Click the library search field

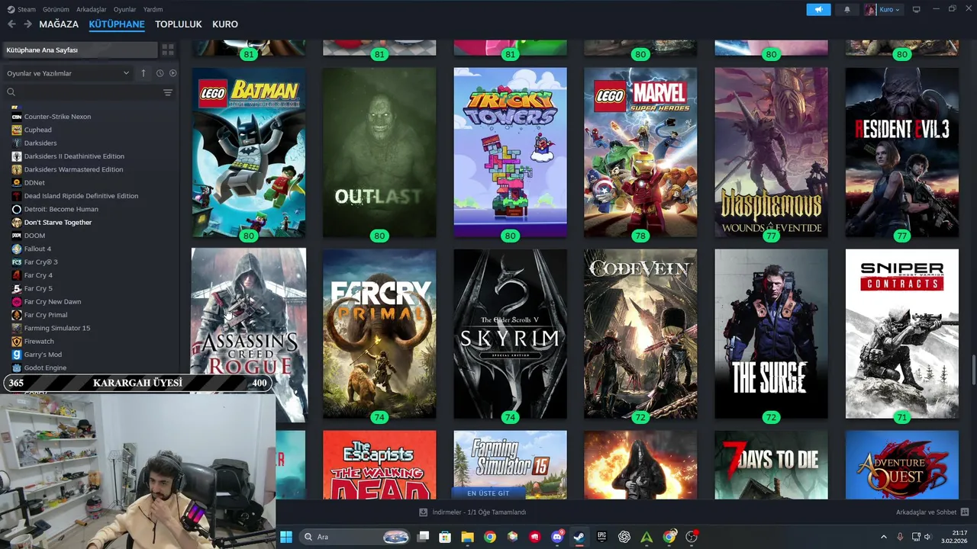82,92
